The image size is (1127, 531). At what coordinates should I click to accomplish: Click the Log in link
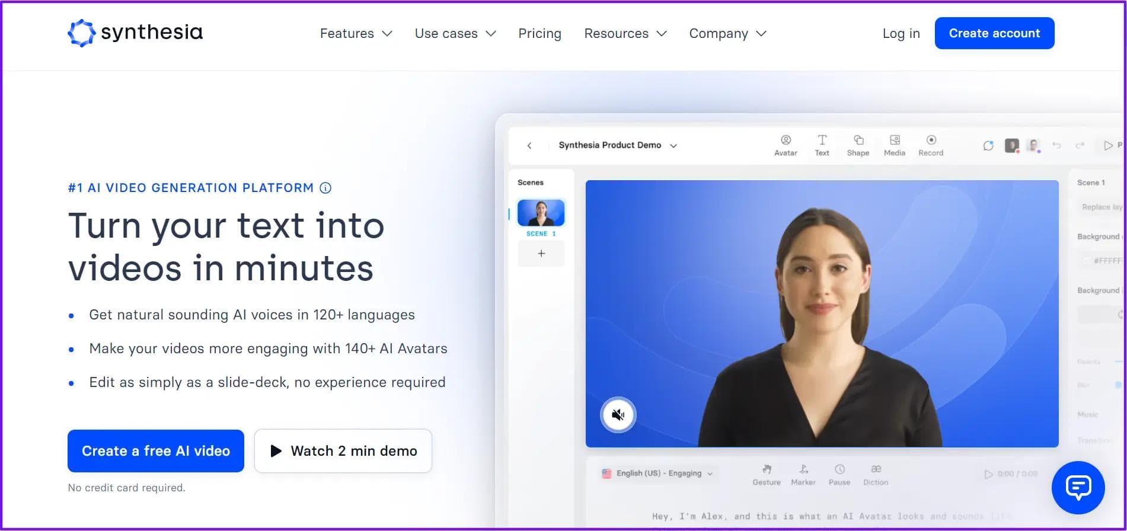[901, 34]
